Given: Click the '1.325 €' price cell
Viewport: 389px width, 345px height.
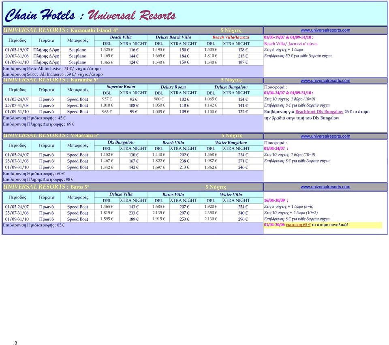Looking at the screenshot, I should point(107,49).
